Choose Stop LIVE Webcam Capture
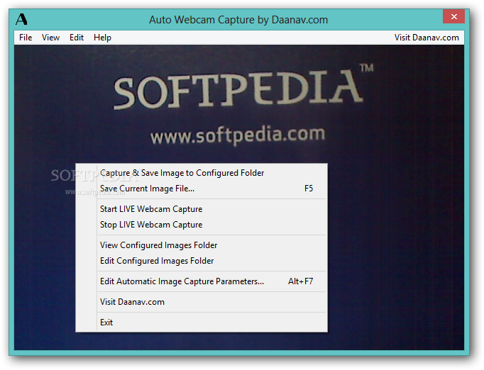Screen dimensions: 484x370 pyautogui.click(x=202, y=225)
